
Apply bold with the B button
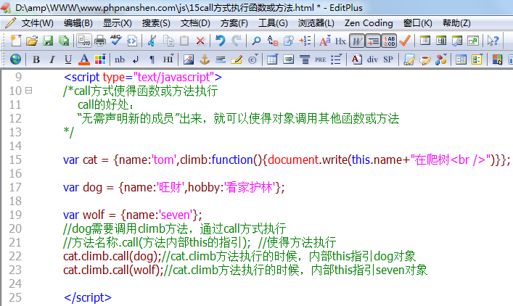pos(36,59)
